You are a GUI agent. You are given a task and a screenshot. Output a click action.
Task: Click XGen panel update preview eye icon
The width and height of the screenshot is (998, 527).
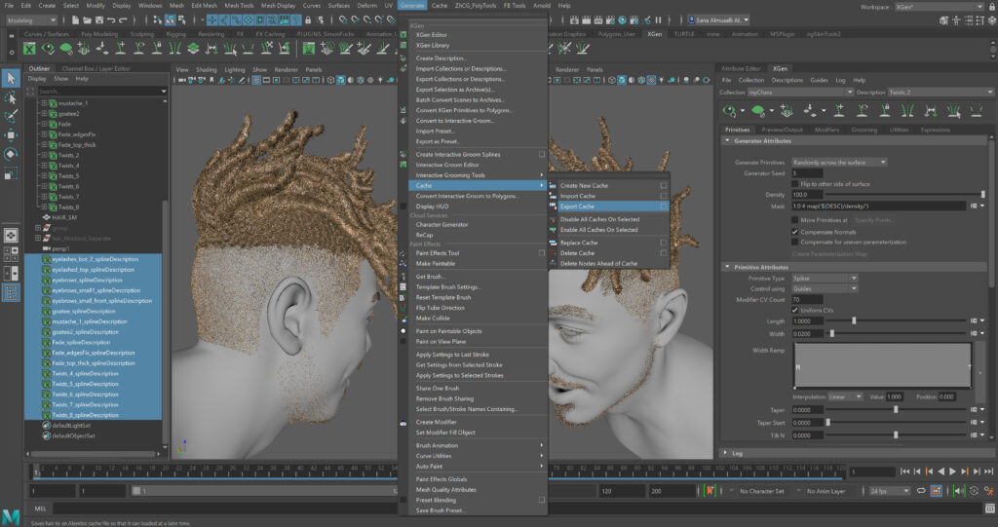coord(729,111)
